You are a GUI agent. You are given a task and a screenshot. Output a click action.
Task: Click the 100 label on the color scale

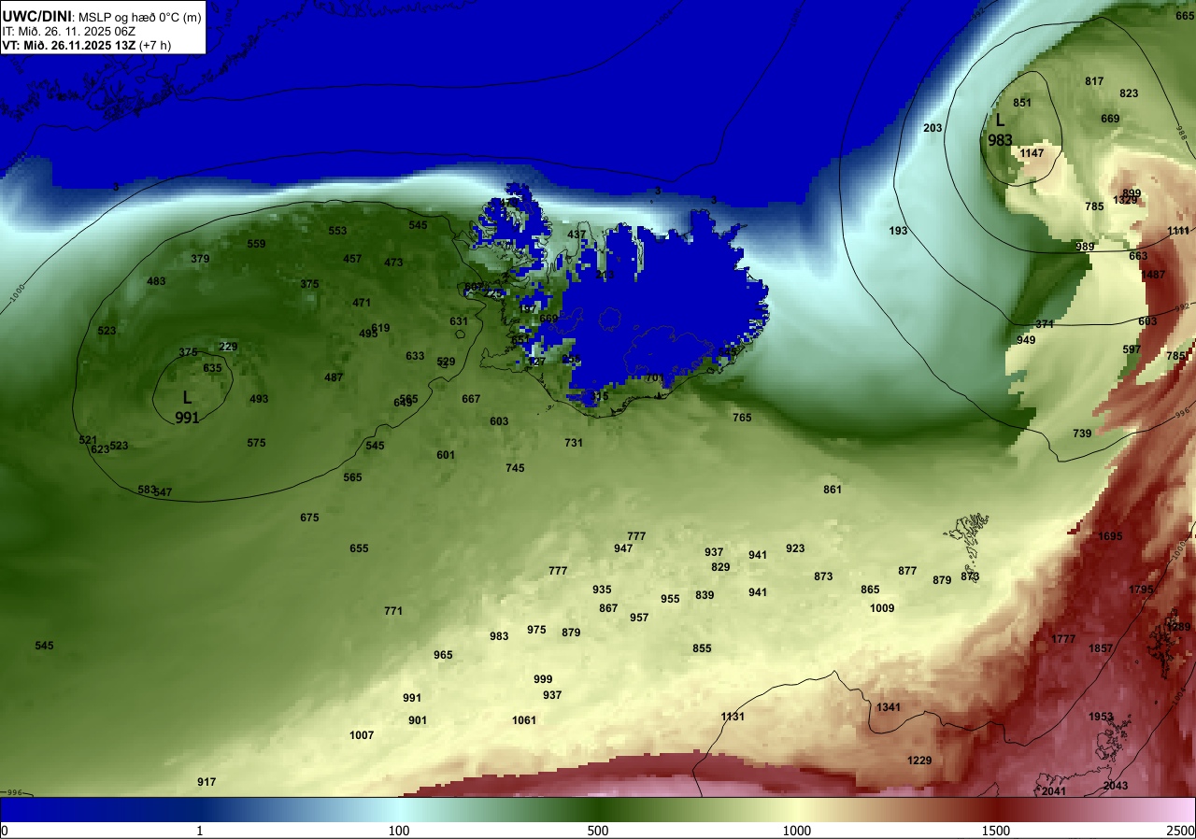point(399,831)
